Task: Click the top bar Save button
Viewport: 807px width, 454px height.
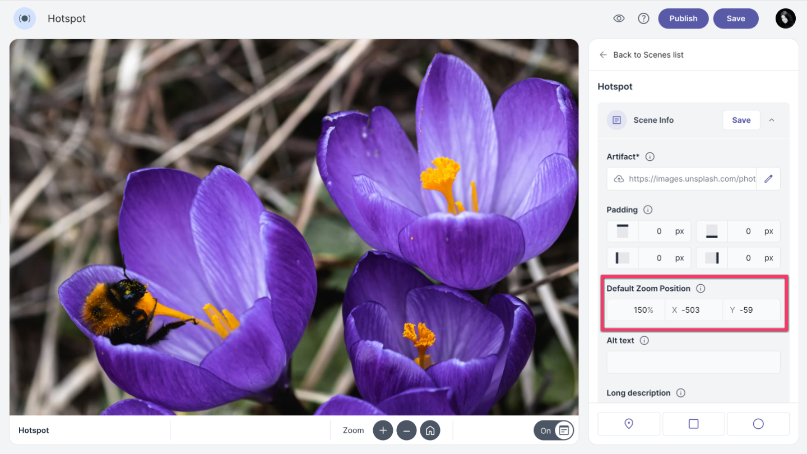Action: [735, 18]
